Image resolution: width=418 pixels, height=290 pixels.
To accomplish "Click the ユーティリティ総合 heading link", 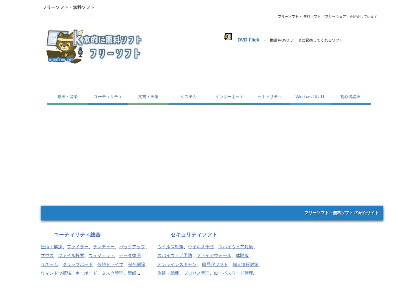I will 77,235.
